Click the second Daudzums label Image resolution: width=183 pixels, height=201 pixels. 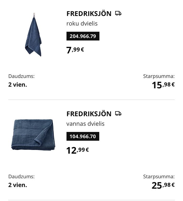coord(21,177)
